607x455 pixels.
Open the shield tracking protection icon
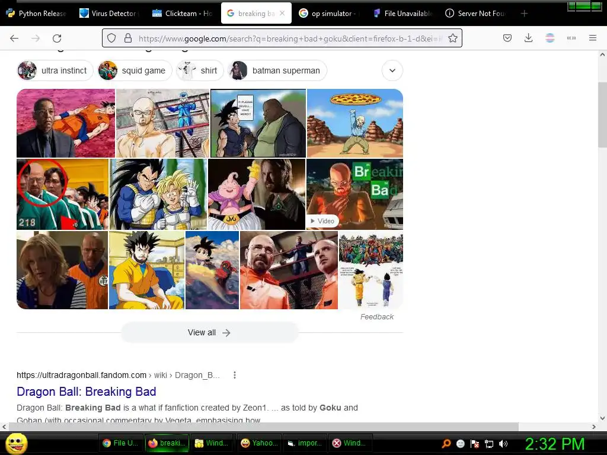(x=111, y=38)
